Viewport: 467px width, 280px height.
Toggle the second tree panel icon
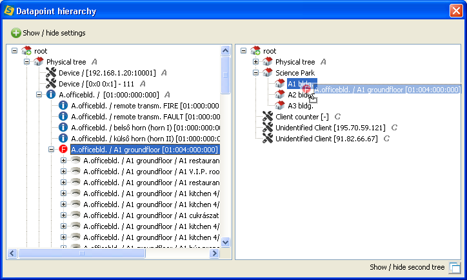454,268
